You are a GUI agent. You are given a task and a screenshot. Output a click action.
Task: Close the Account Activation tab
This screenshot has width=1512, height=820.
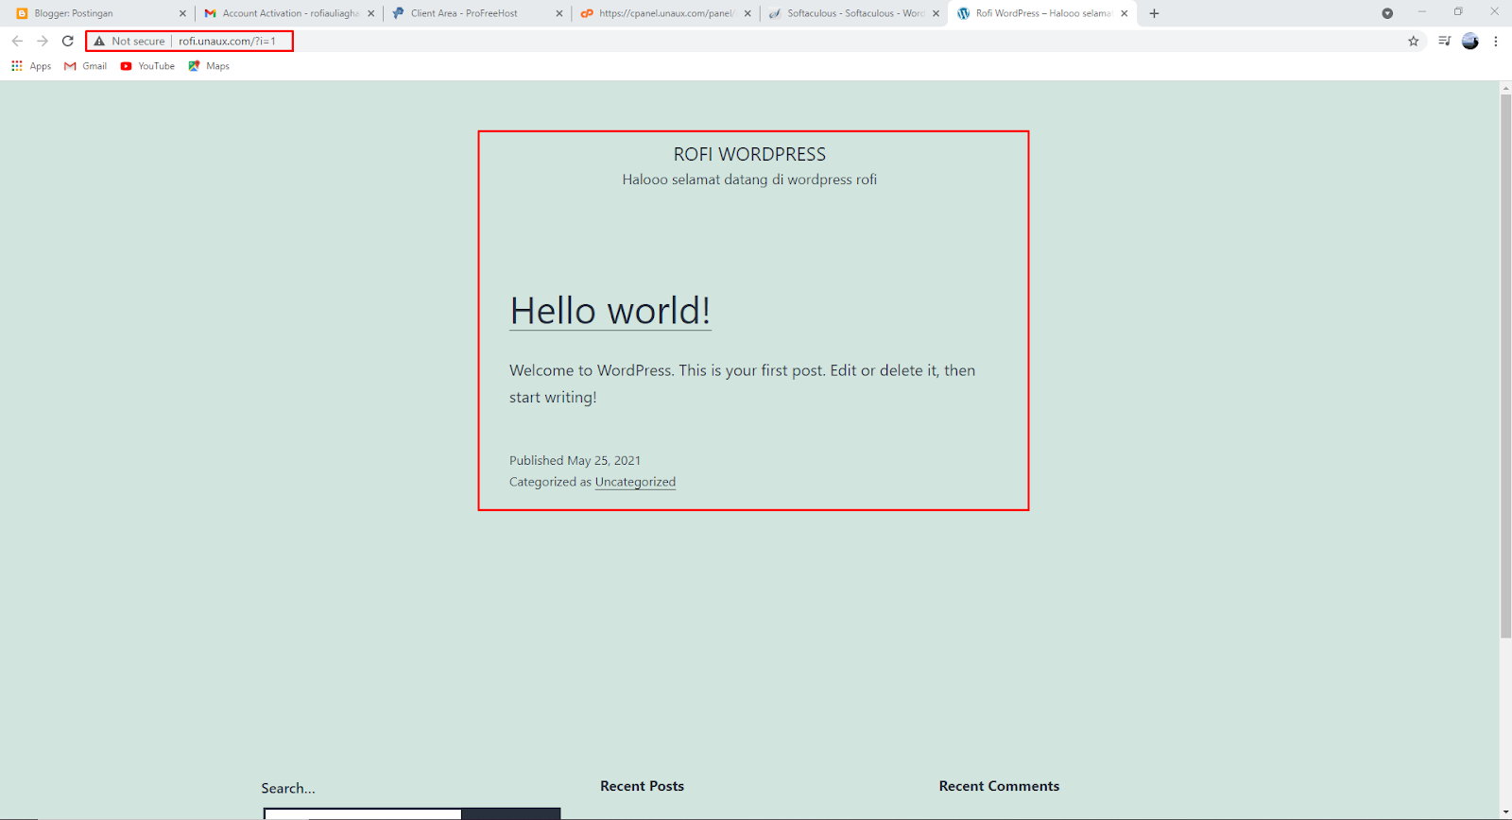370,13
